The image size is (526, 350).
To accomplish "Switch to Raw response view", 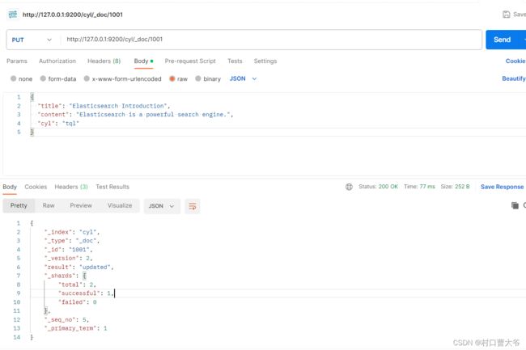I will tap(49, 205).
